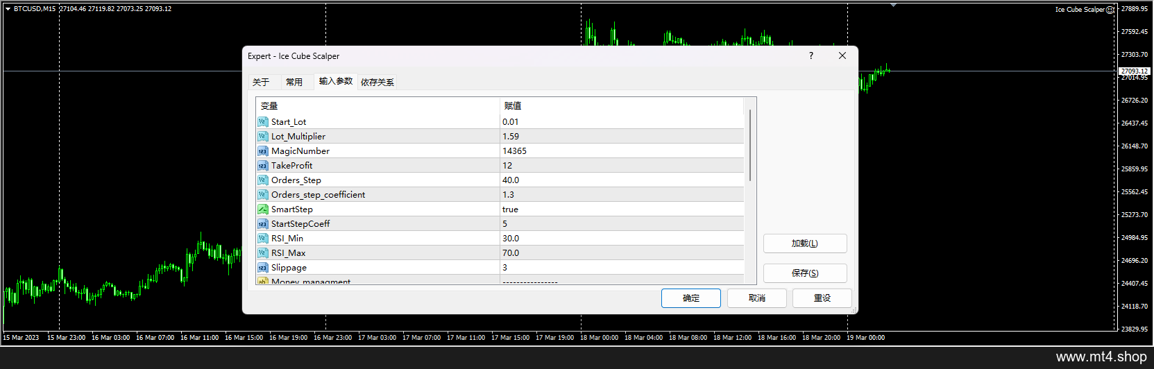1154x369 pixels.
Task: Select the TakeProfit variable name
Action: [x=292, y=166]
